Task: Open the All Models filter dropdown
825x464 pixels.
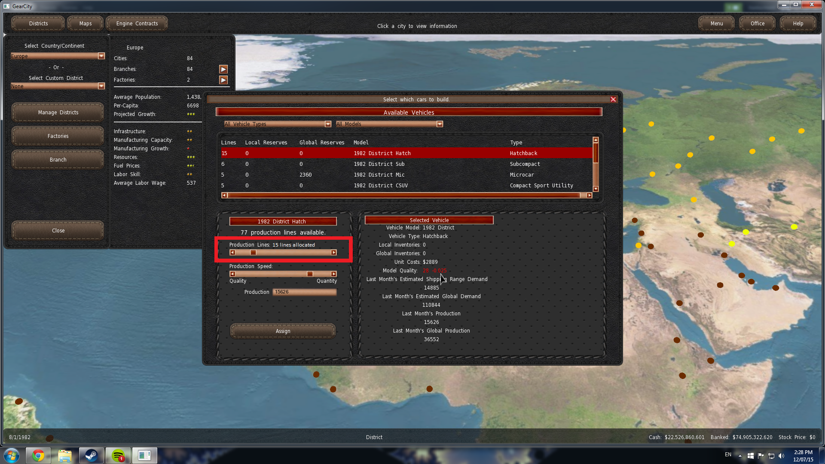Action: pyautogui.click(x=440, y=124)
